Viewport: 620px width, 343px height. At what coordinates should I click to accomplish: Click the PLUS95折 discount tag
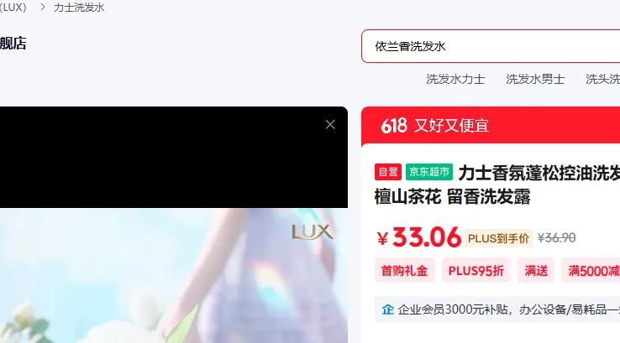(x=476, y=270)
